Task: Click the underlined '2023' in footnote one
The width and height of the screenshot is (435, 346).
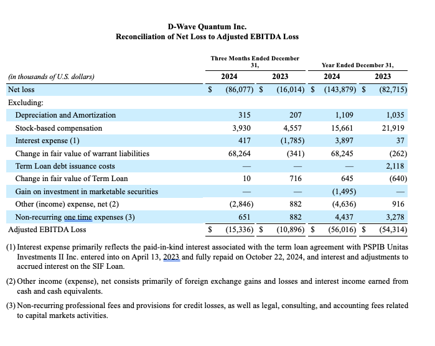Action: coord(171,257)
